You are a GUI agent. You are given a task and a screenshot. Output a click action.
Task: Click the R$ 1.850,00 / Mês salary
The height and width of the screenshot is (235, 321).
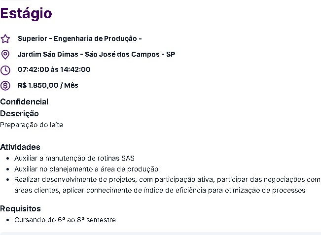tap(48, 85)
